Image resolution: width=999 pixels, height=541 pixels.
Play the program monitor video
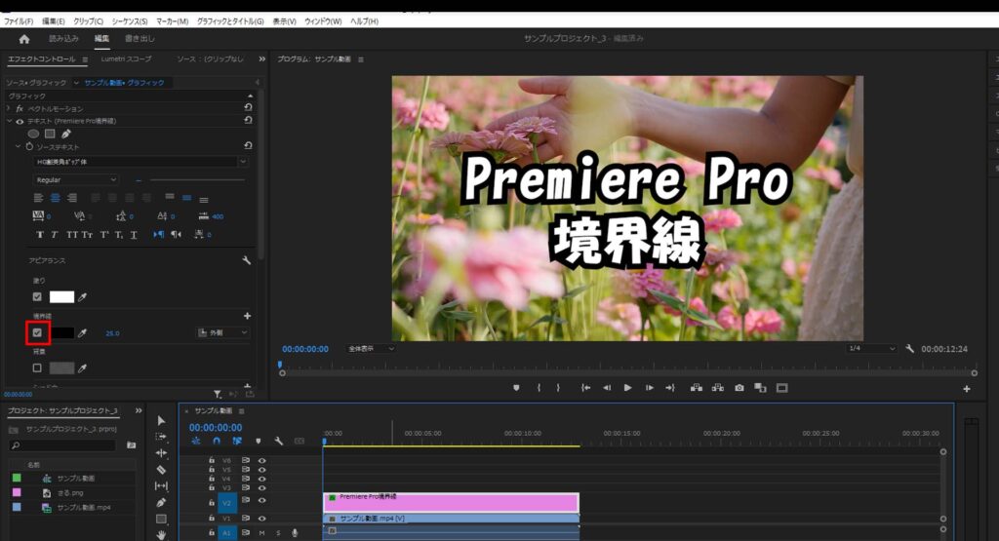(x=627, y=388)
